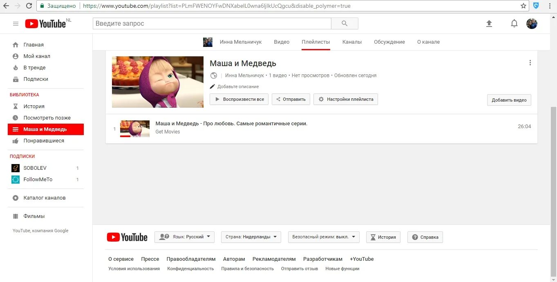Open the hamburger guide menu icon
The image size is (557, 282).
point(16,24)
